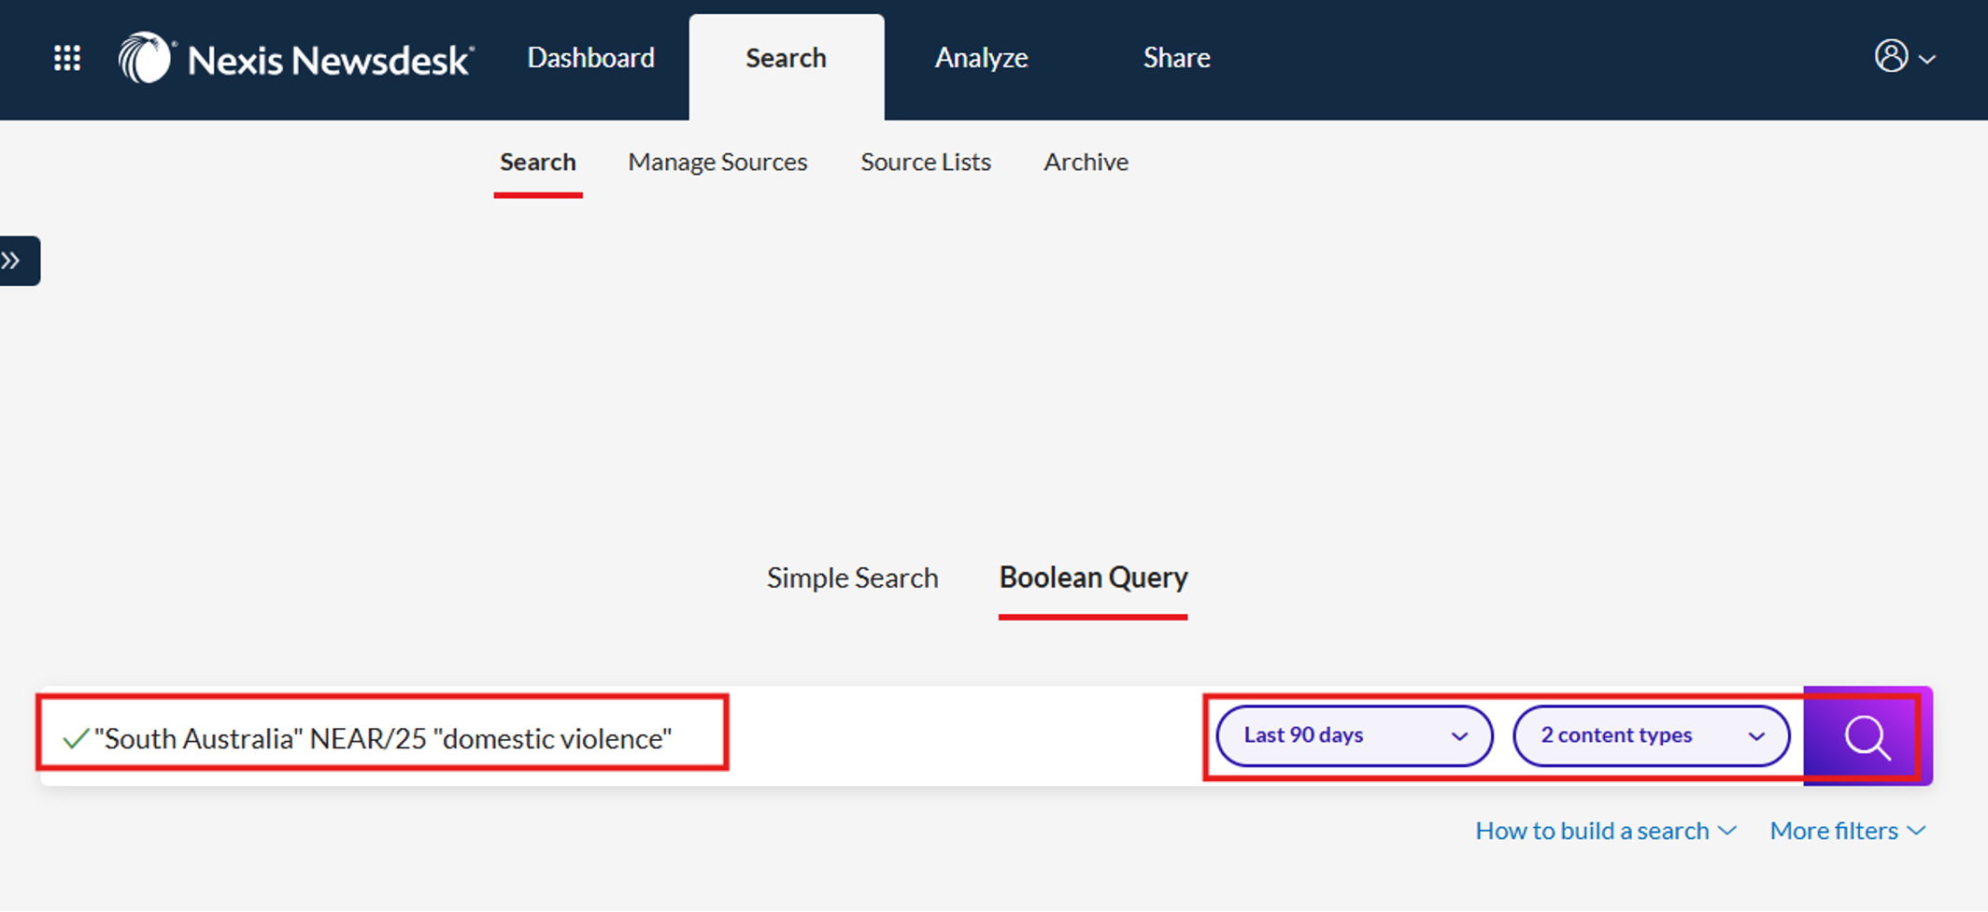
Task: Open the Last 90 days dropdown
Action: tap(1354, 736)
